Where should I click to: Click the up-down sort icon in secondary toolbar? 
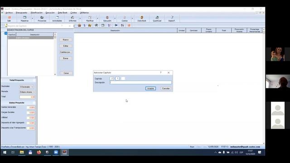coord(122,25)
